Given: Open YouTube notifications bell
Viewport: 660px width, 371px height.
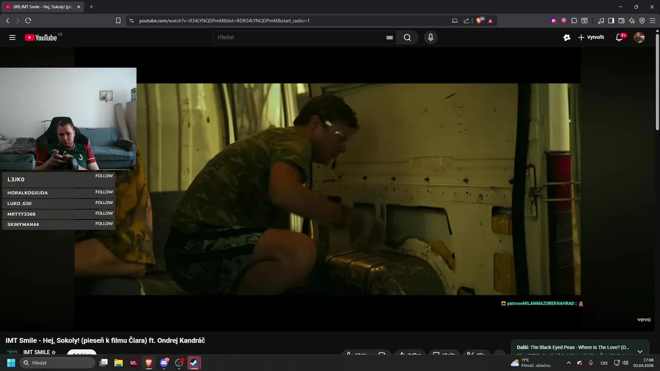Looking at the screenshot, I should point(619,38).
